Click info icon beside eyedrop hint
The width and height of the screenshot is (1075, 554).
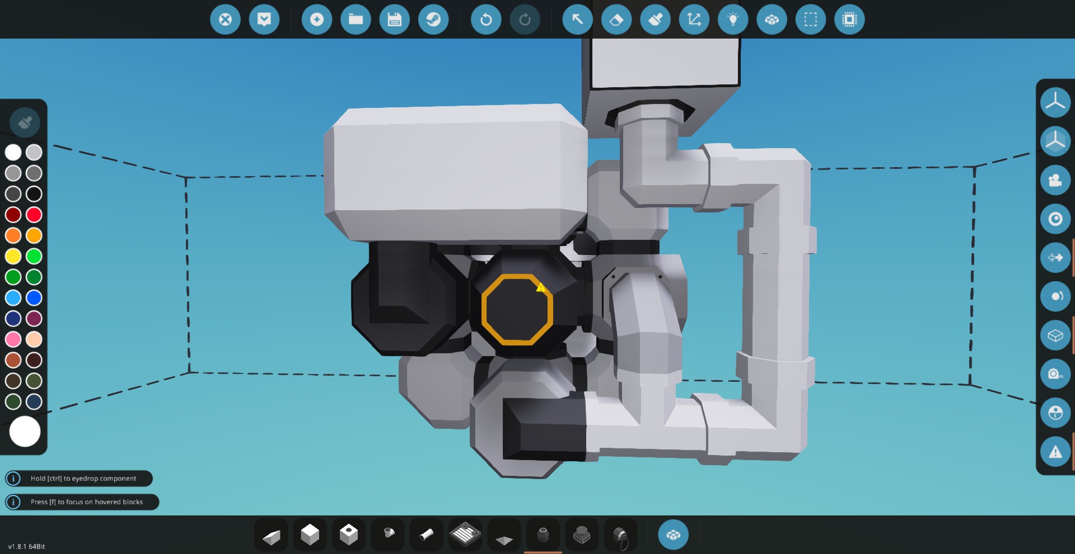[13, 479]
